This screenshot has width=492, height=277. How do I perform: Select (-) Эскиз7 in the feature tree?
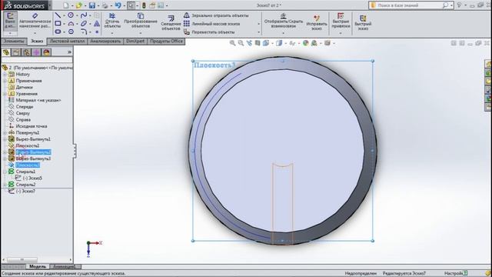pos(25,192)
